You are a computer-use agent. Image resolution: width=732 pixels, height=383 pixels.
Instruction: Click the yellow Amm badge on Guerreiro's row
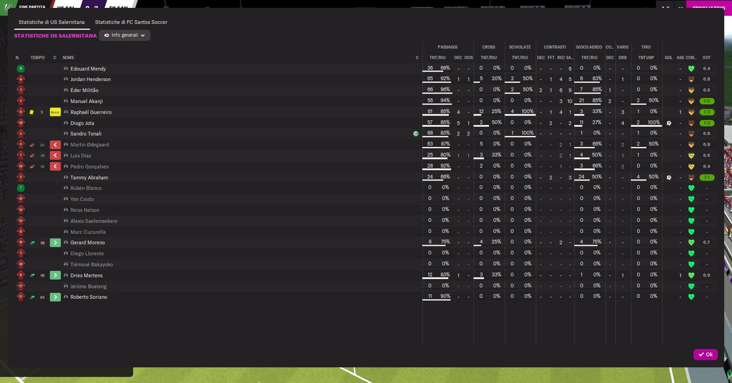coord(55,112)
